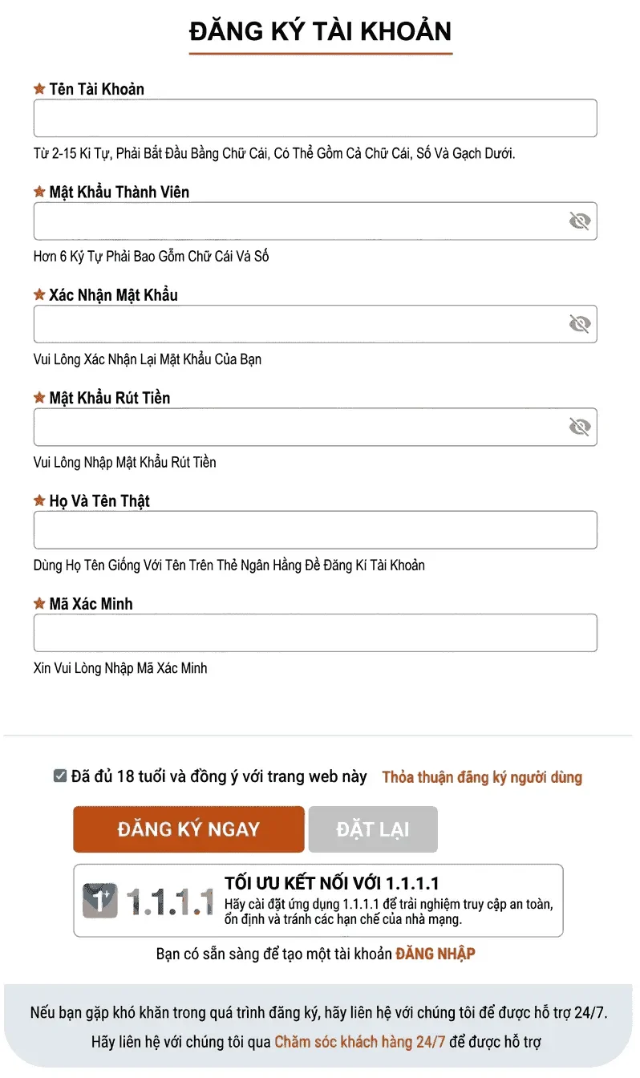Click the star beside Tên Tài Khoản

pyautogui.click(x=39, y=89)
